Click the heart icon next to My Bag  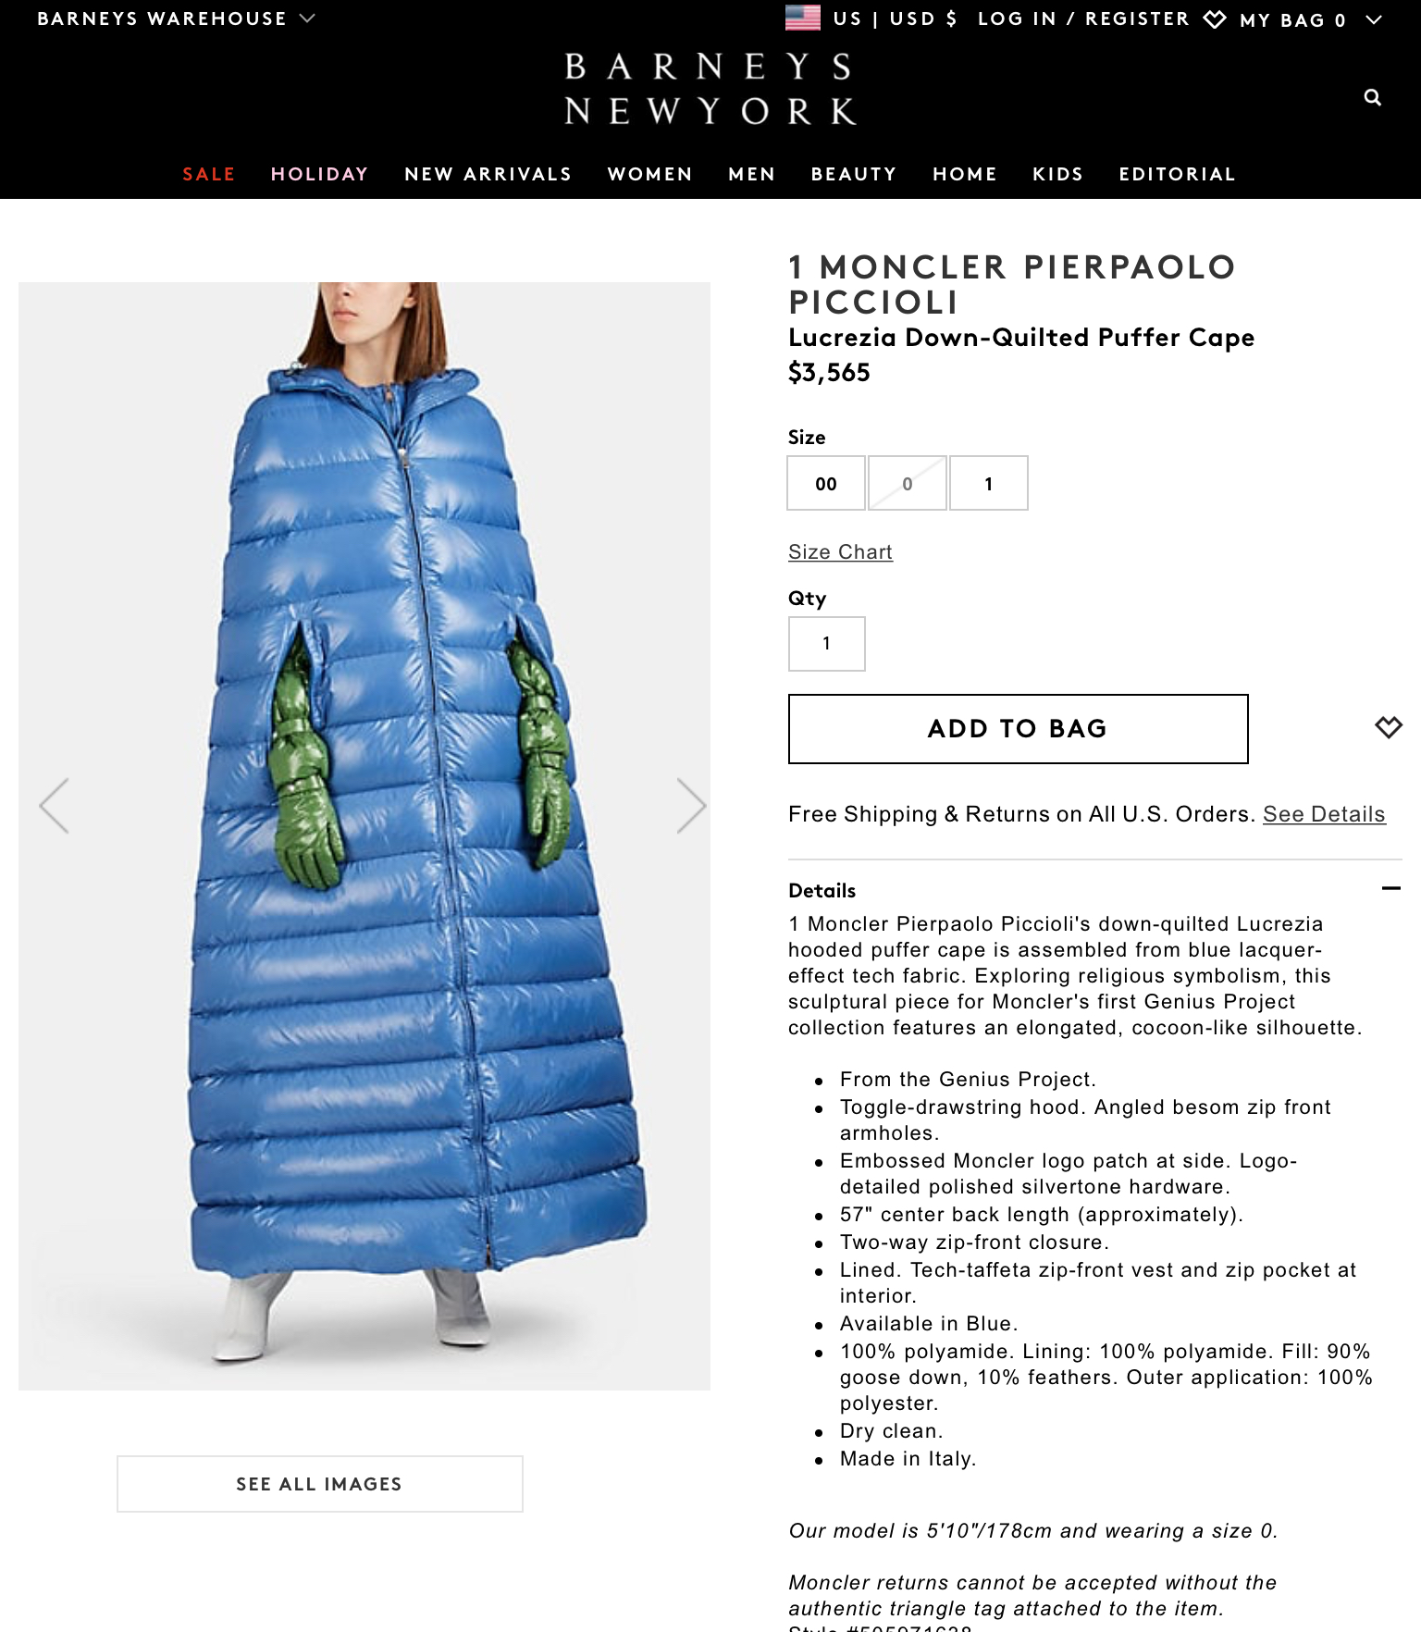(x=1215, y=19)
